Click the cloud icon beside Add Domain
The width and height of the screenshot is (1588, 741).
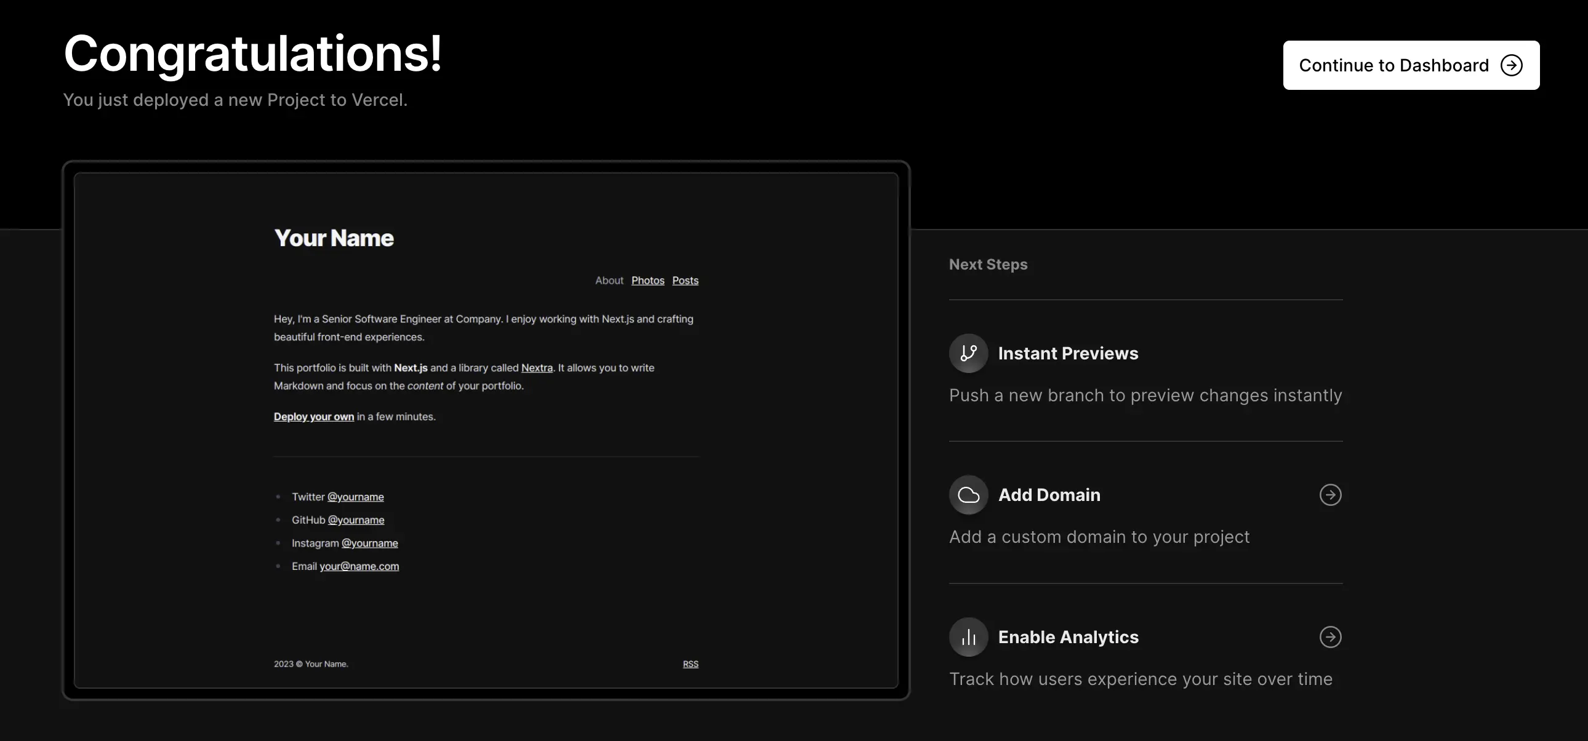click(x=968, y=495)
